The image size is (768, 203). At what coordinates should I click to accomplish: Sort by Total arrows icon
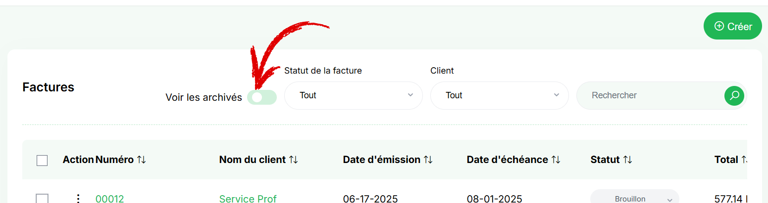click(x=744, y=160)
